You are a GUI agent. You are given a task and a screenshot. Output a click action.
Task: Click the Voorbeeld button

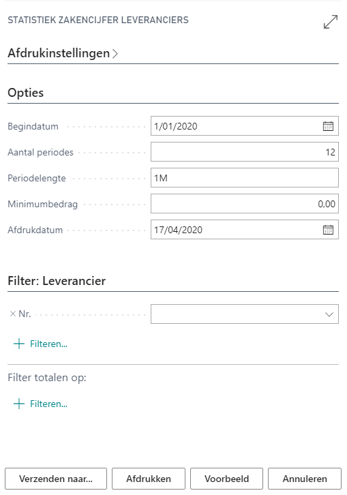226,479
